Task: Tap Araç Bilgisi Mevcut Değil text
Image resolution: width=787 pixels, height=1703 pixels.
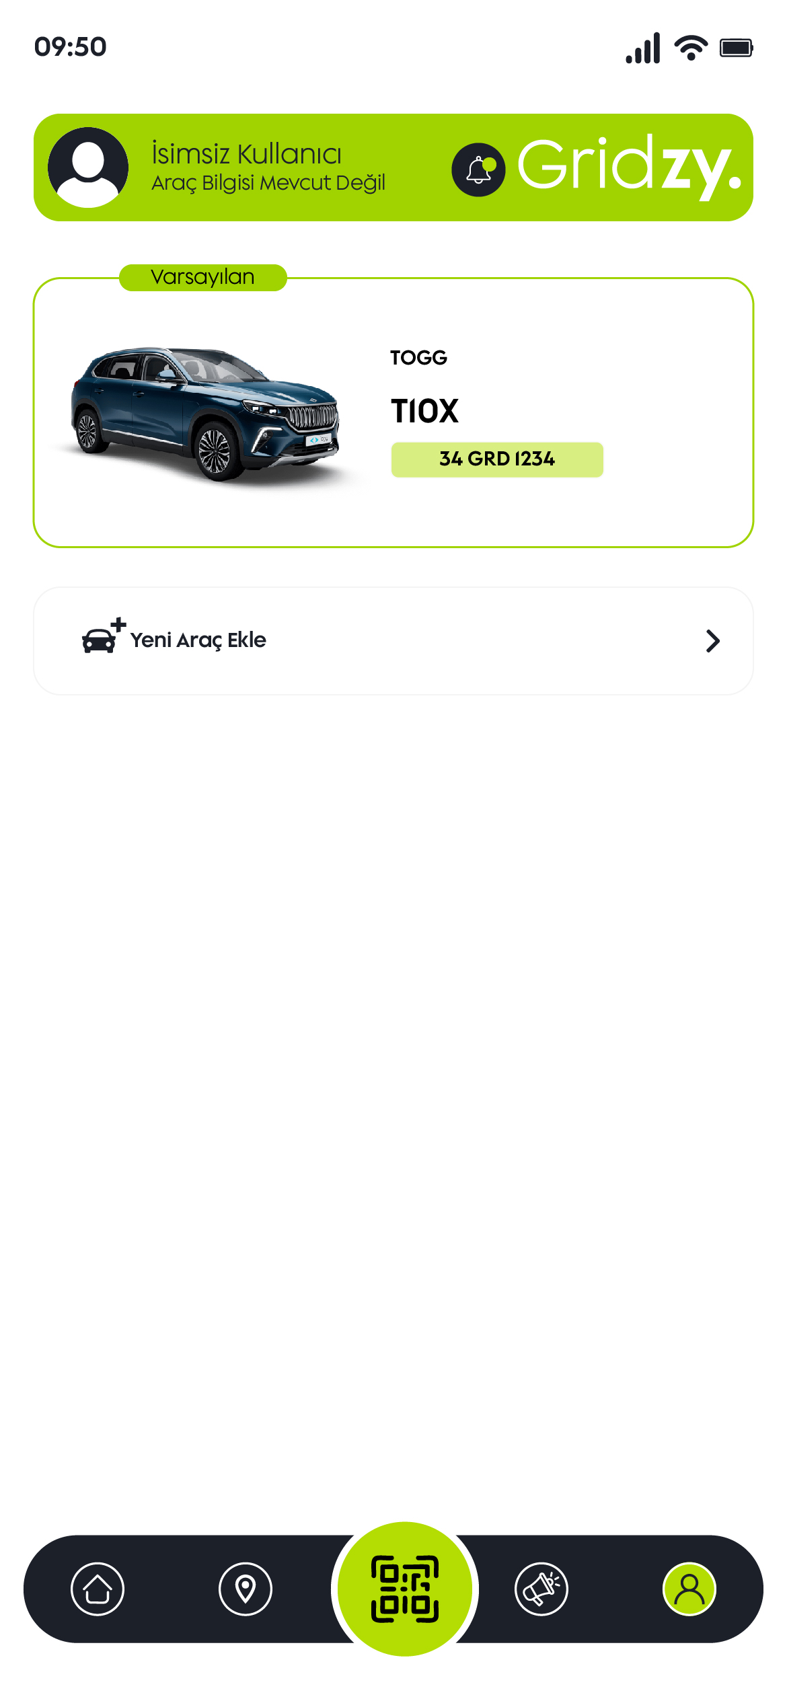Action: [x=268, y=183]
